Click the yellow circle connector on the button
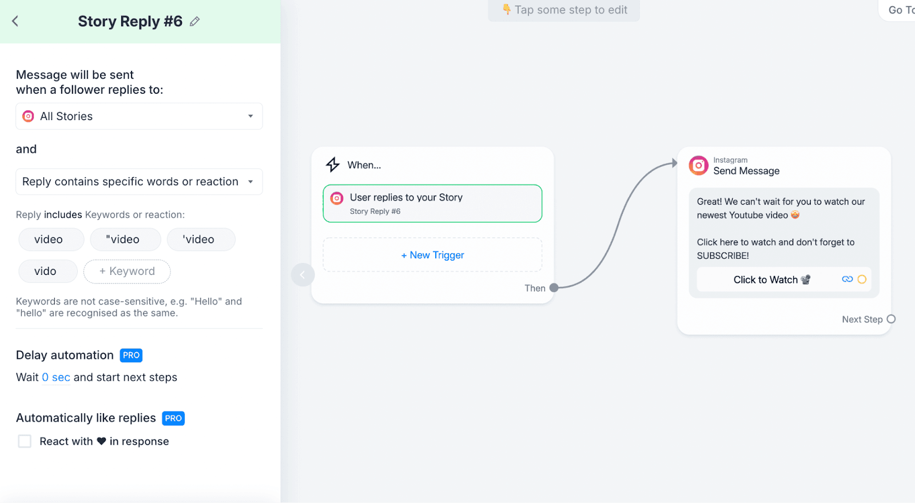 pos(862,280)
